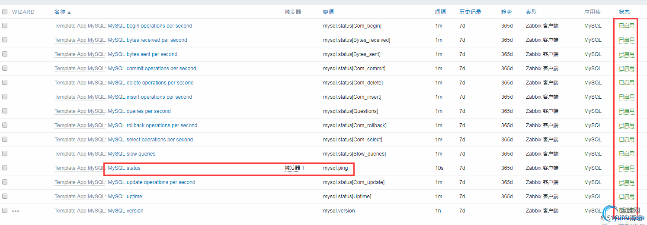This screenshot has height=225, width=647.
Task: Open MySQL delete operations per second item
Action: (x=151, y=83)
